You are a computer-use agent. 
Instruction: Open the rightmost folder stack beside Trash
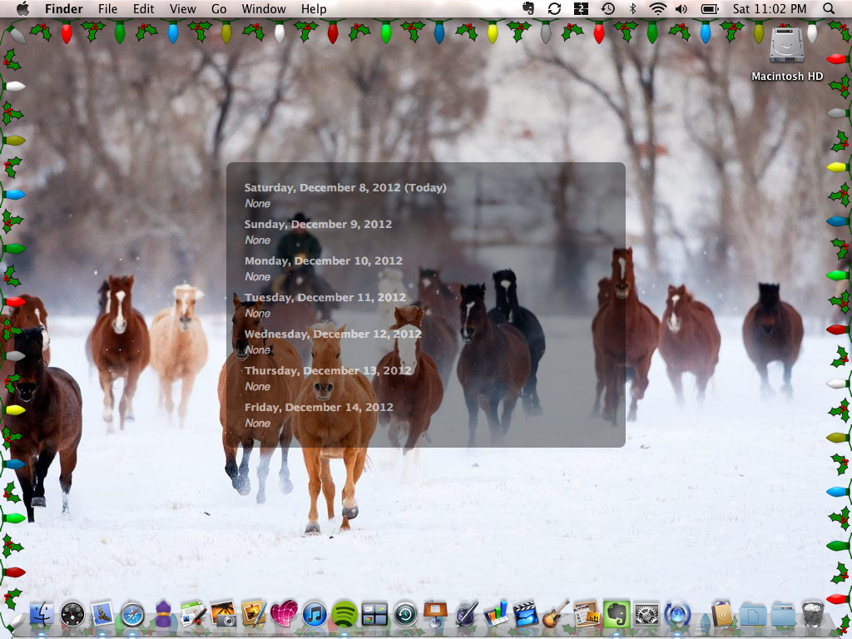(x=783, y=615)
